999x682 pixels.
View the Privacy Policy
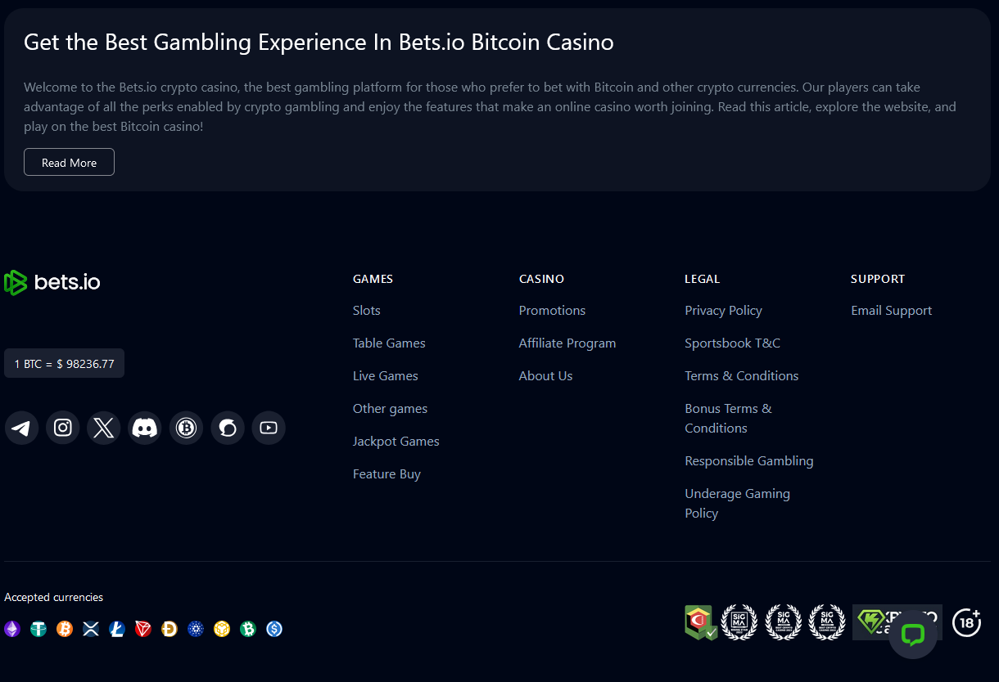coord(724,311)
